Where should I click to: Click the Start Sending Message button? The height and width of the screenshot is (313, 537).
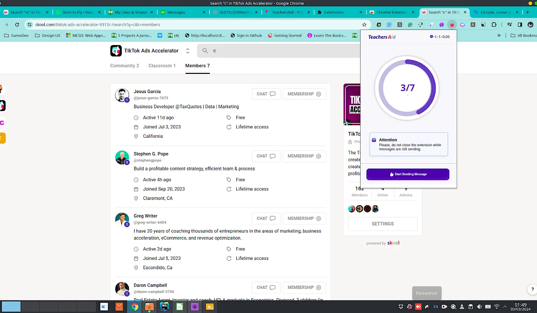tap(408, 174)
